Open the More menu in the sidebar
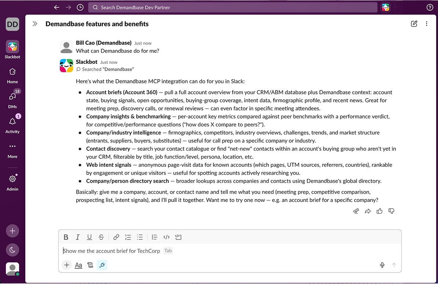Screen dimensions: 438x284 pos(12,151)
